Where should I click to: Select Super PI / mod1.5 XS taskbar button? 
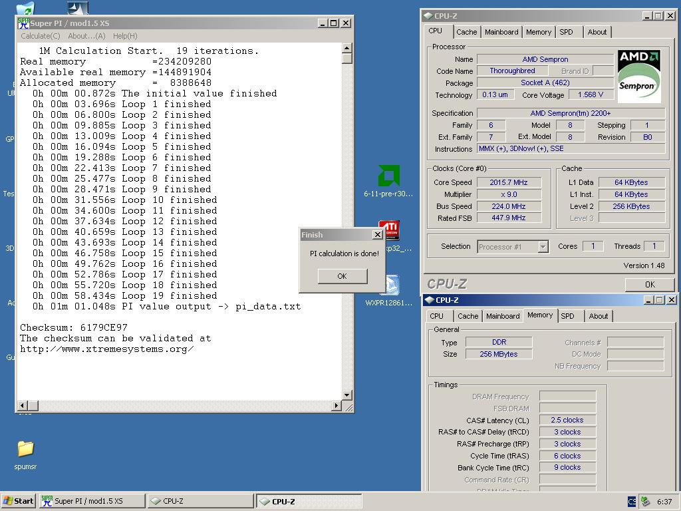[92, 501]
